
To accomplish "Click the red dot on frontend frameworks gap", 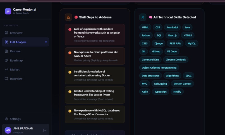I will [70, 29].
